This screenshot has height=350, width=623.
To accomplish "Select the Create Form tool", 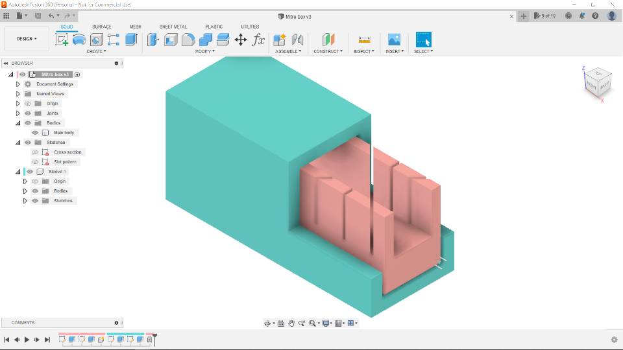I will tap(79, 40).
